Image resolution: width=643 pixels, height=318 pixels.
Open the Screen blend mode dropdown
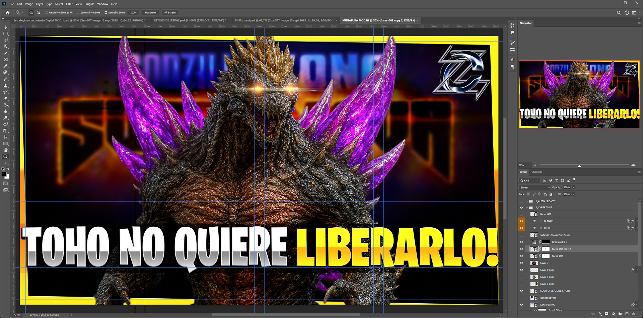click(534, 188)
